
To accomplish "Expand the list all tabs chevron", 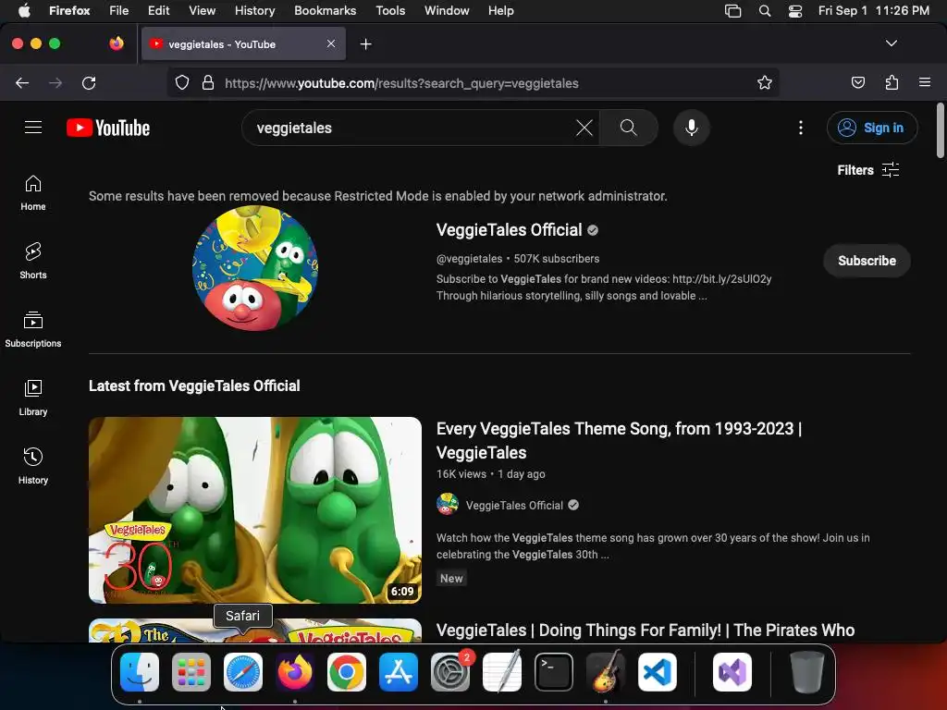I will pyautogui.click(x=892, y=43).
